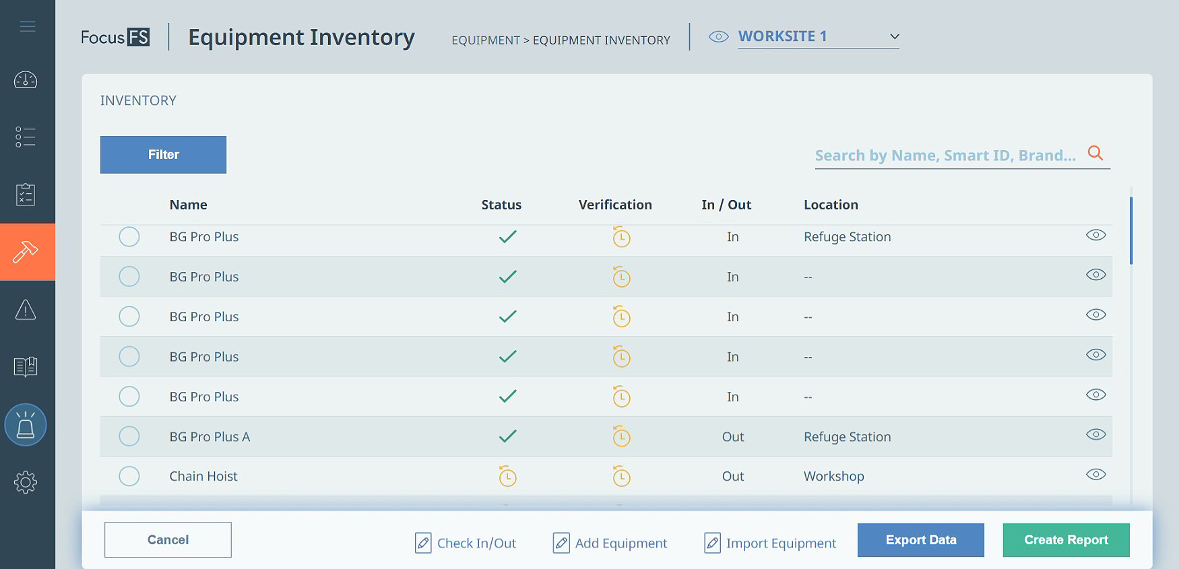Open the Check In/Out action
The image size is (1179, 569).
point(466,543)
